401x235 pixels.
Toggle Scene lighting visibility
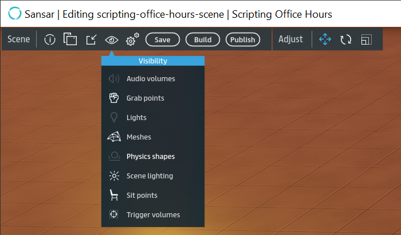click(150, 176)
